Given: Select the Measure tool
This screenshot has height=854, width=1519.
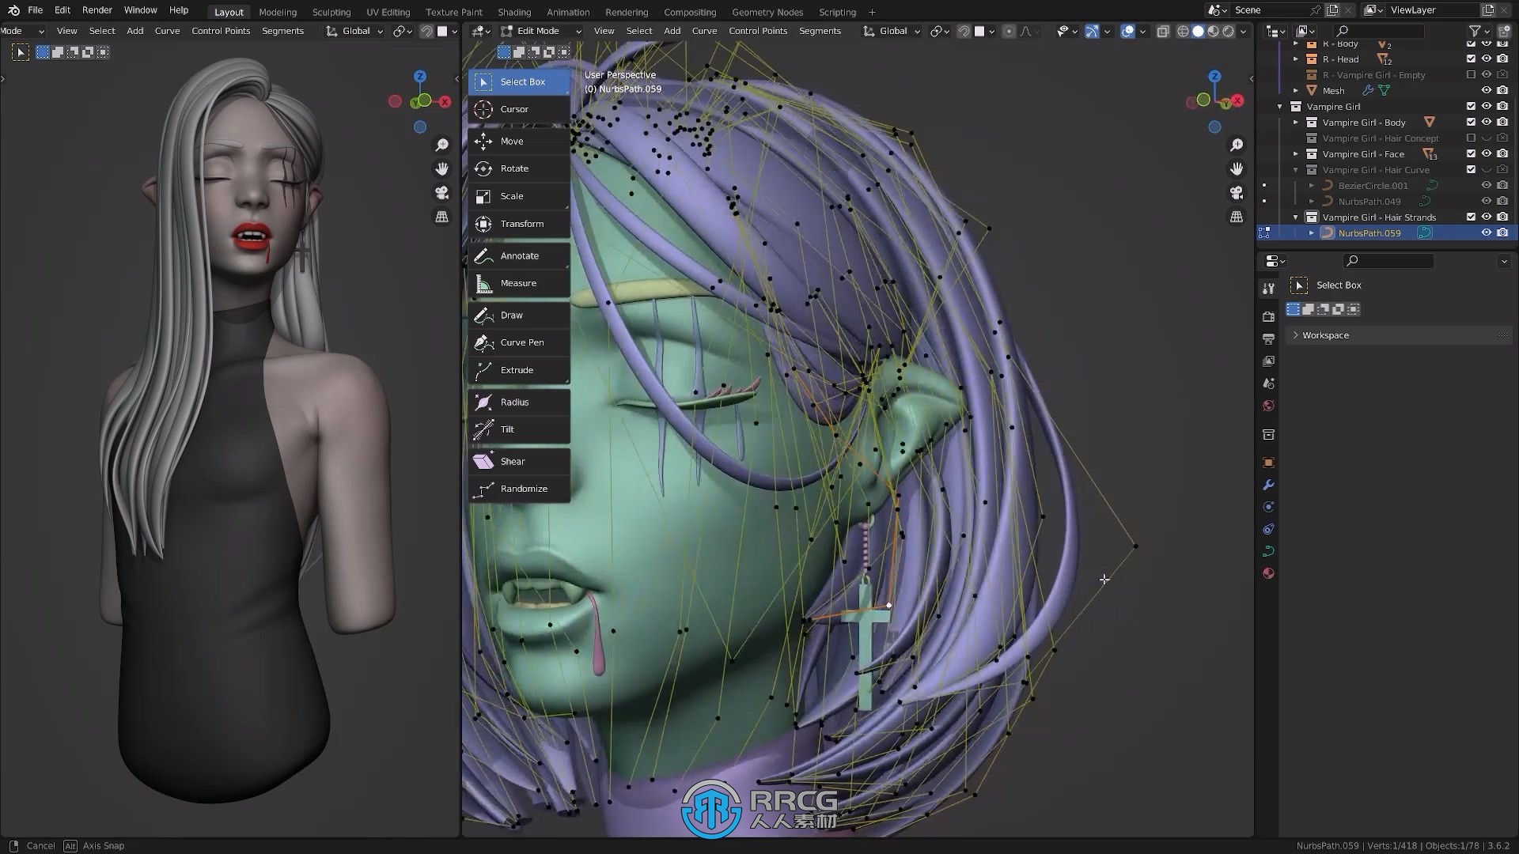Looking at the screenshot, I should (518, 282).
